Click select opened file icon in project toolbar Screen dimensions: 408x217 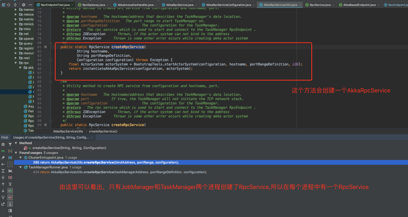(x=3, y=5)
